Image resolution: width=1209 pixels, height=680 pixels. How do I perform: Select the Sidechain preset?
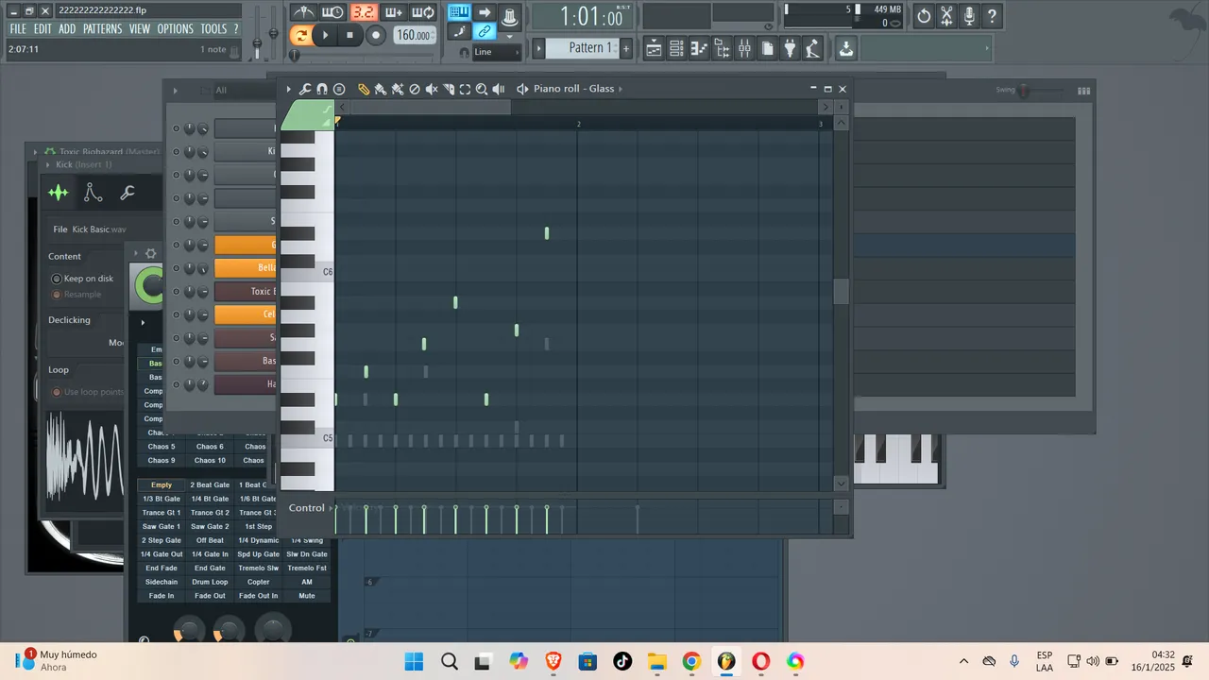click(162, 582)
